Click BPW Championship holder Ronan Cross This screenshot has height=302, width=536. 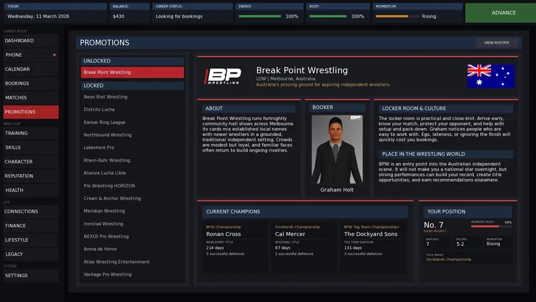(223, 234)
